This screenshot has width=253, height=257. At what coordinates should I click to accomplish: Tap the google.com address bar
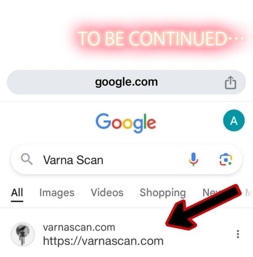click(126, 82)
